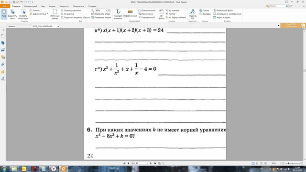This screenshot has height=172, width=306.
Task: Switch to the Комментарий ribbon tab
Action: click(x=31, y=6)
